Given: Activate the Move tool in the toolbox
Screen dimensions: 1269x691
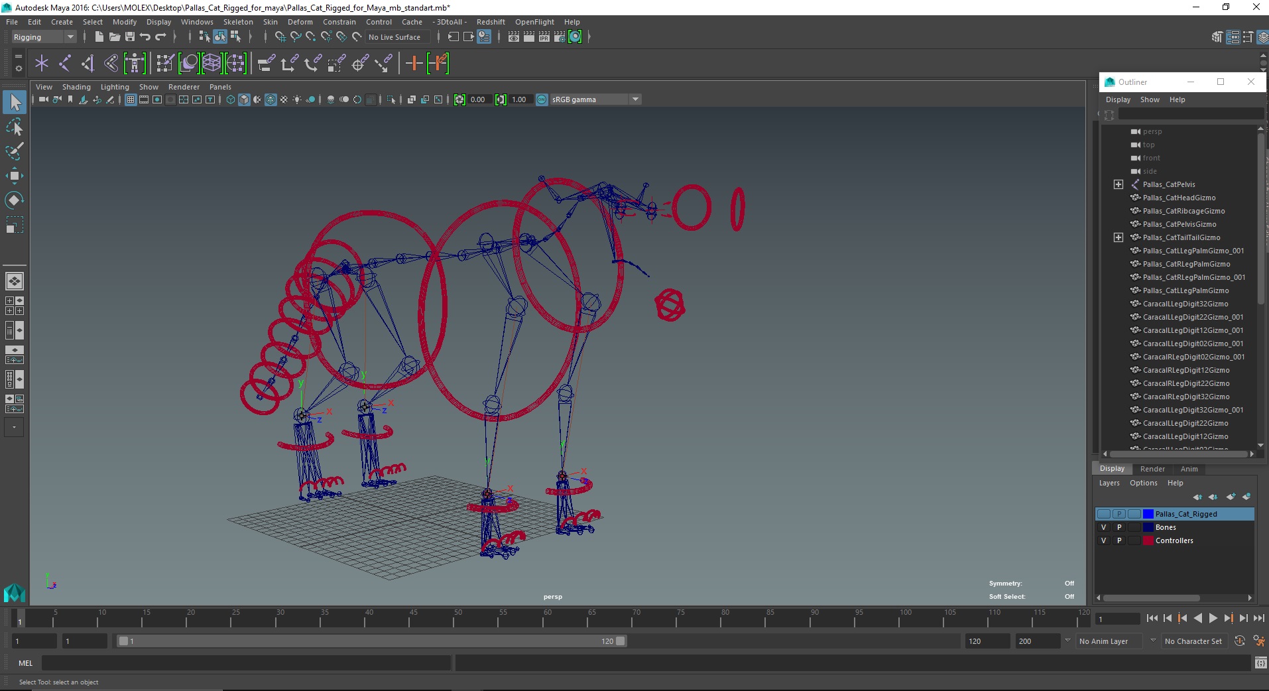Looking at the screenshot, I should point(15,176).
